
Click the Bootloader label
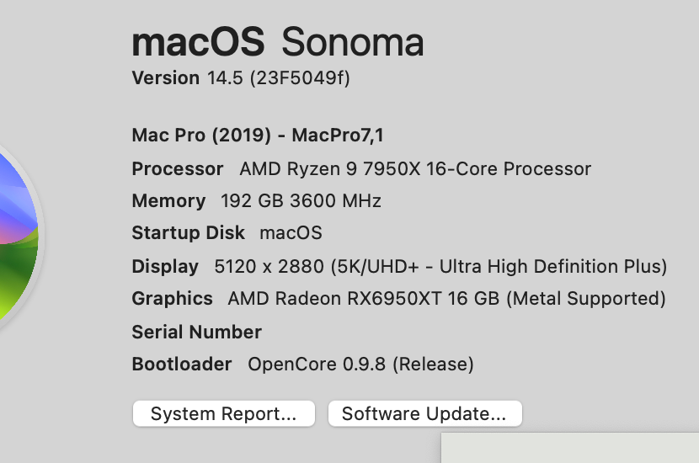click(x=181, y=365)
